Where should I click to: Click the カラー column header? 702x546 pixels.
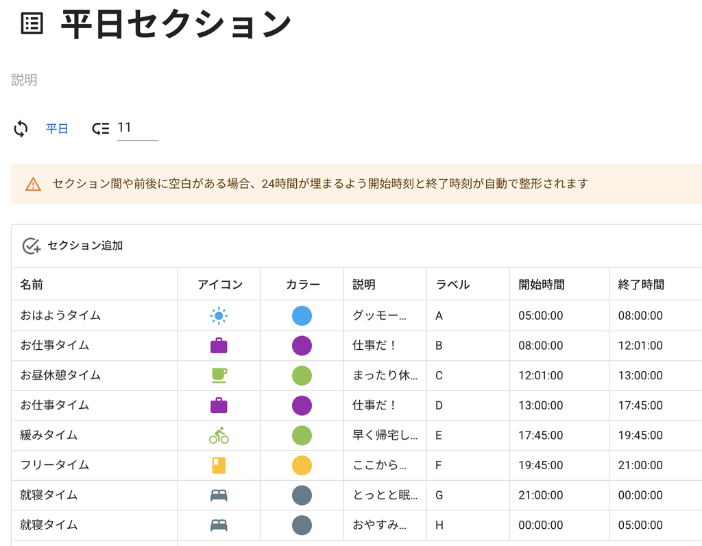click(302, 285)
